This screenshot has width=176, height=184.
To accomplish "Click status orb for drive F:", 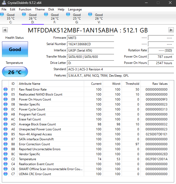I will [46, 14].
